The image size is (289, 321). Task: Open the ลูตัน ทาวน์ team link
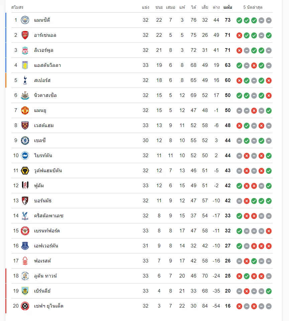45,276
